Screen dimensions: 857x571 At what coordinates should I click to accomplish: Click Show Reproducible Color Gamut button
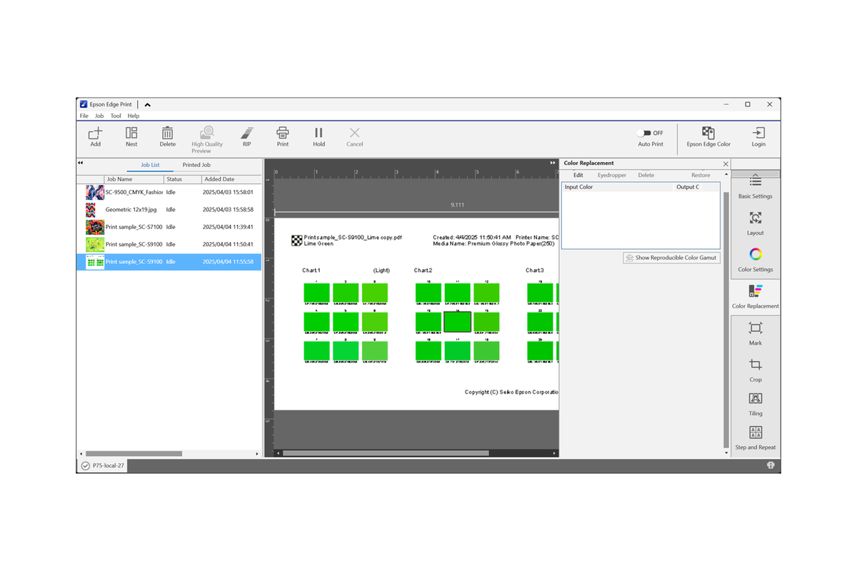coord(671,258)
